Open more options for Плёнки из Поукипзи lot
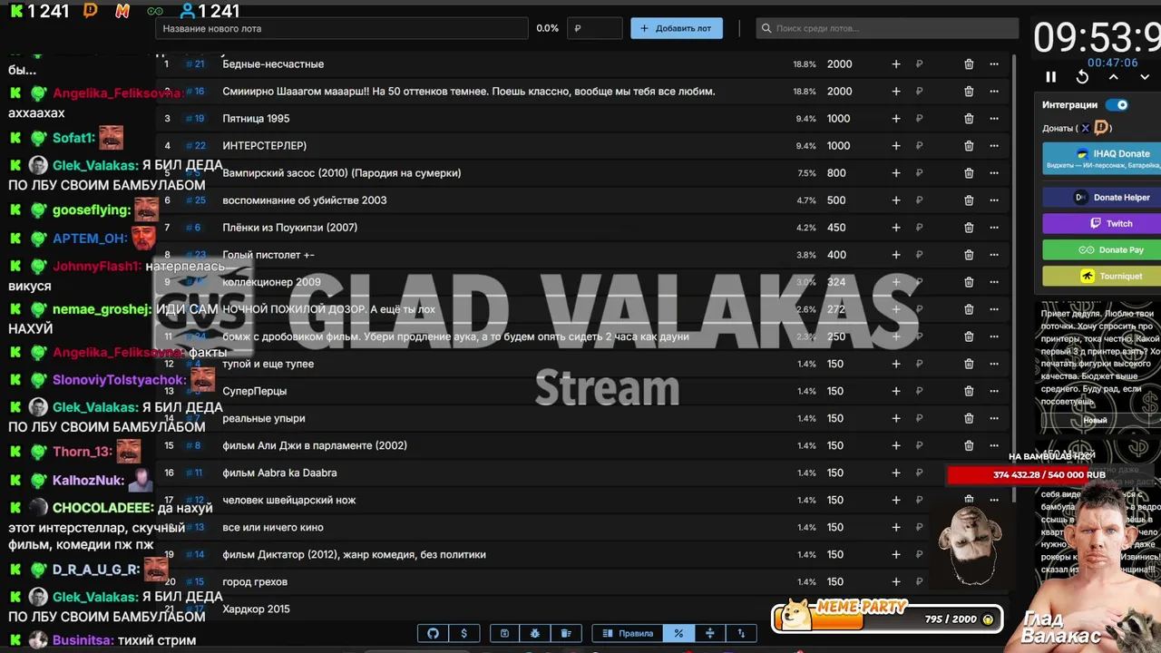 click(x=994, y=228)
